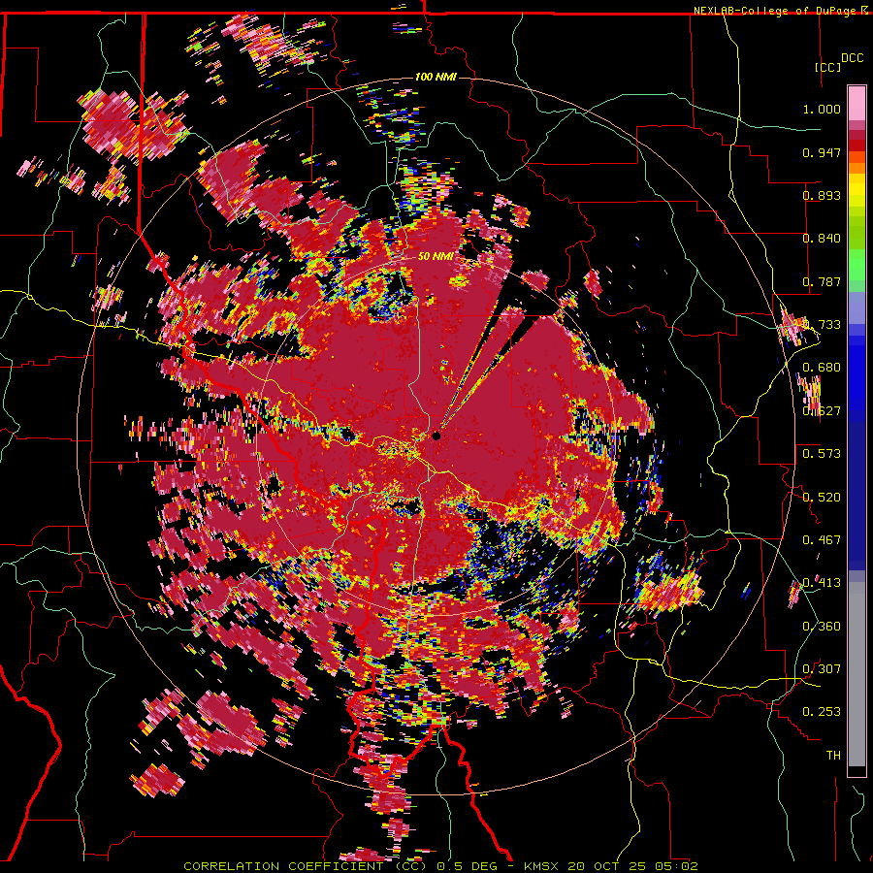The image size is (873, 873).
Task: Click the 0.787 legend value
Action: [x=822, y=281]
